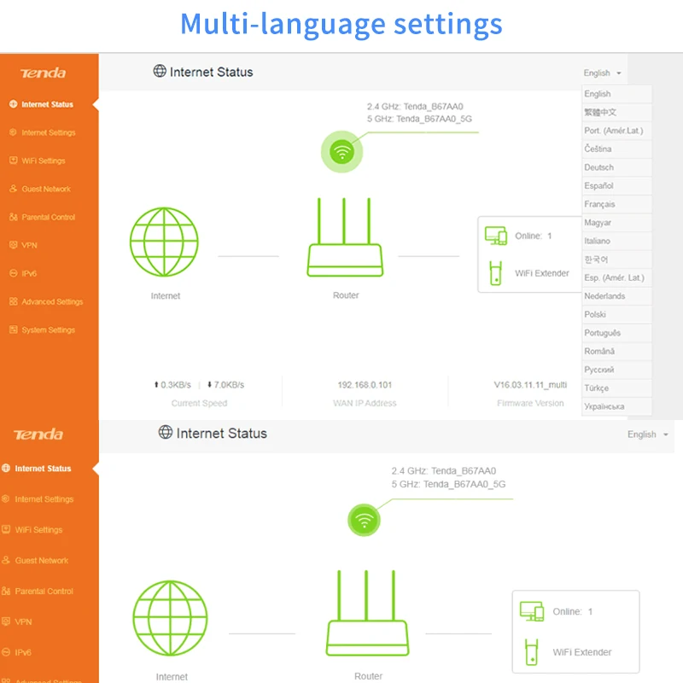Open English language dropdown in upper screenshot
683x683 pixels.
coord(603,73)
